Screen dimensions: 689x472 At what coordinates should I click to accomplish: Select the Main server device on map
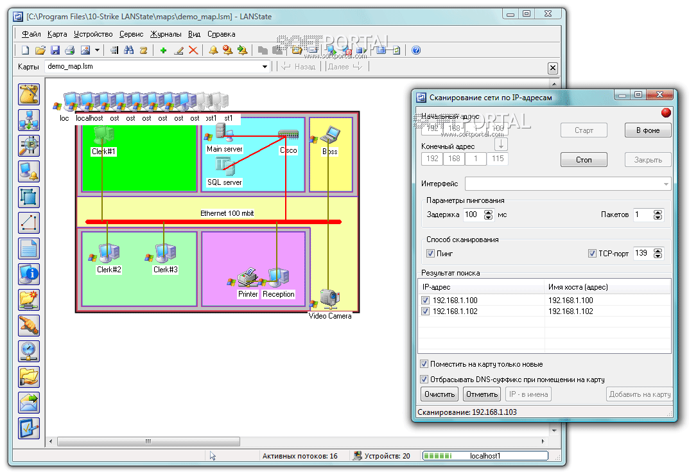point(224,137)
